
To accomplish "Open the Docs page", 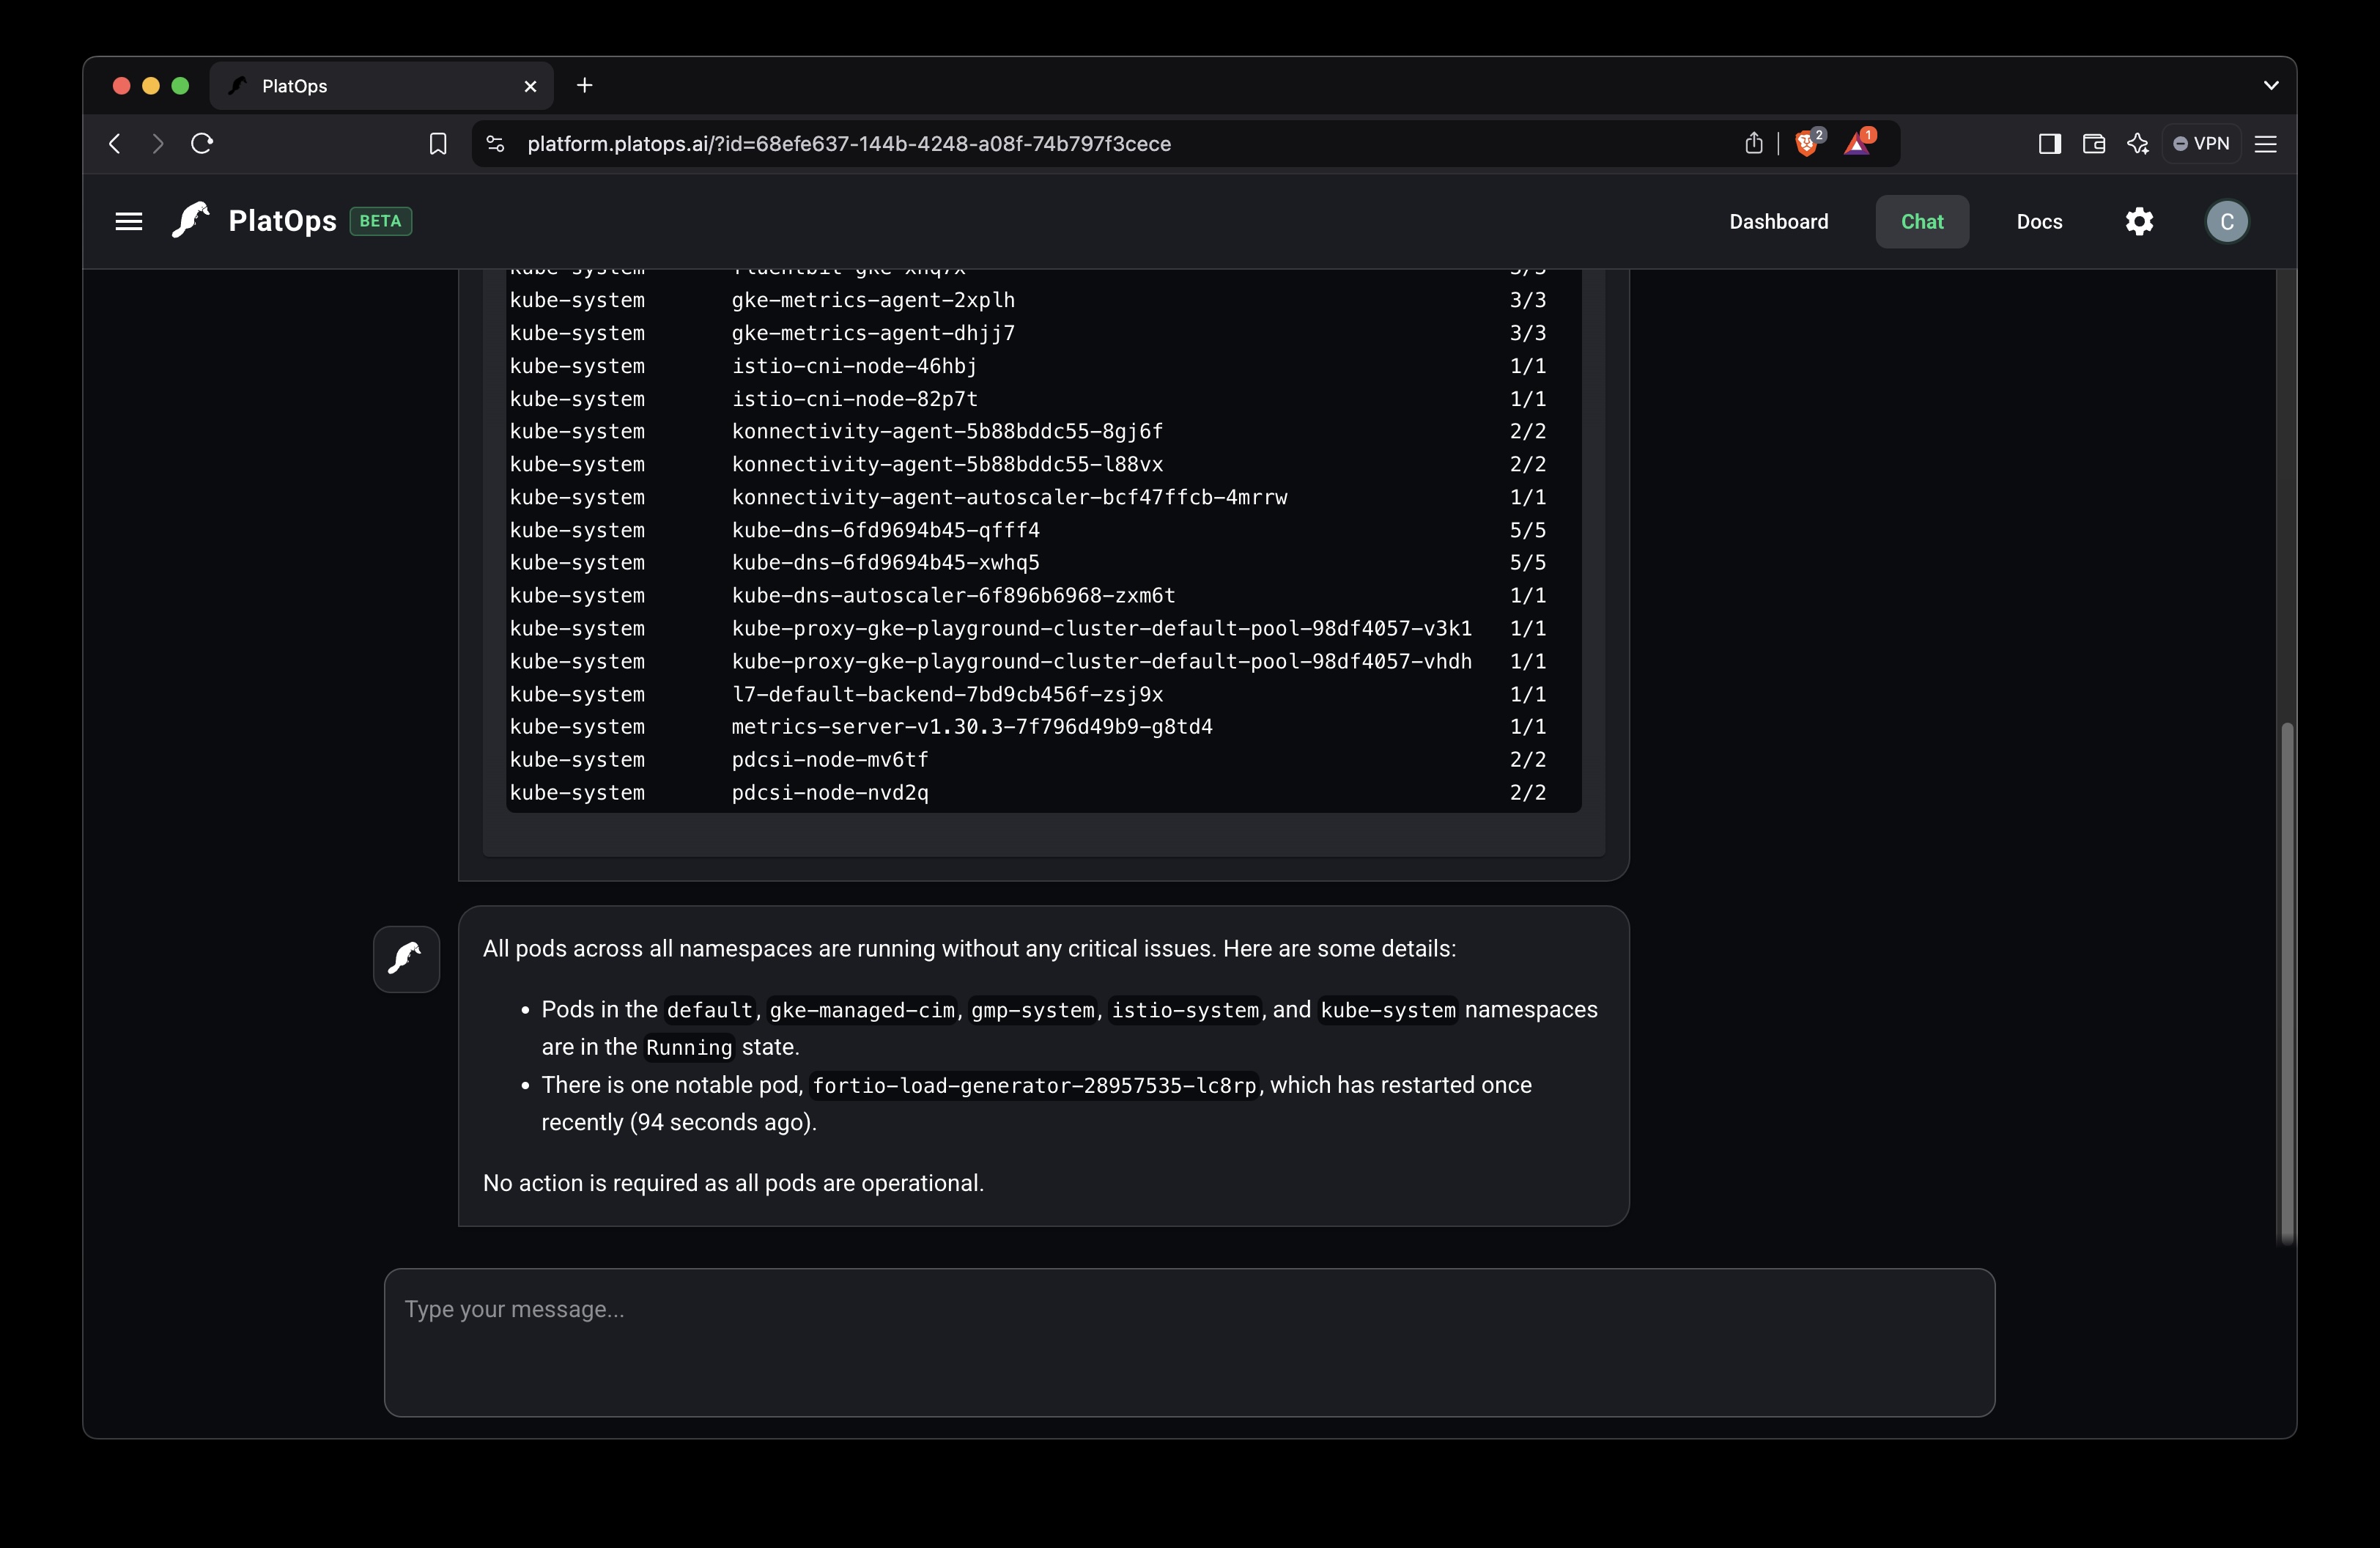I will coord(2039,221).
